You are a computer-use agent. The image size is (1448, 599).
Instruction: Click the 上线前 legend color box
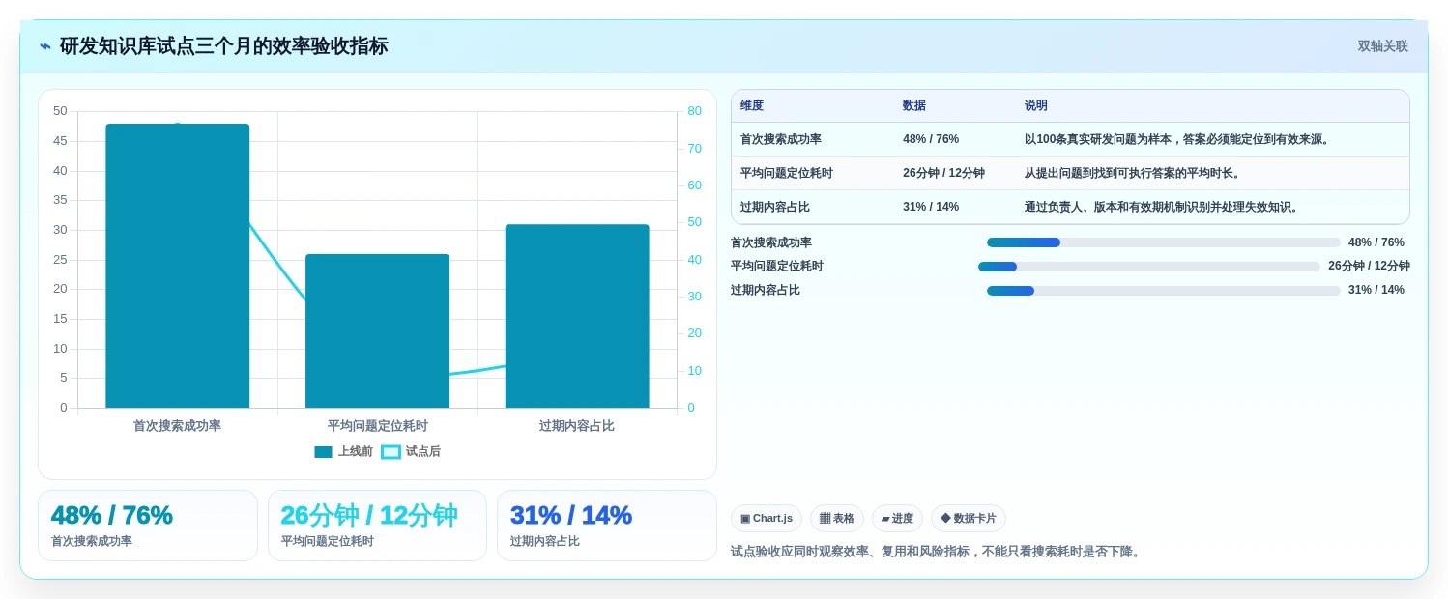tap(323, 452)
